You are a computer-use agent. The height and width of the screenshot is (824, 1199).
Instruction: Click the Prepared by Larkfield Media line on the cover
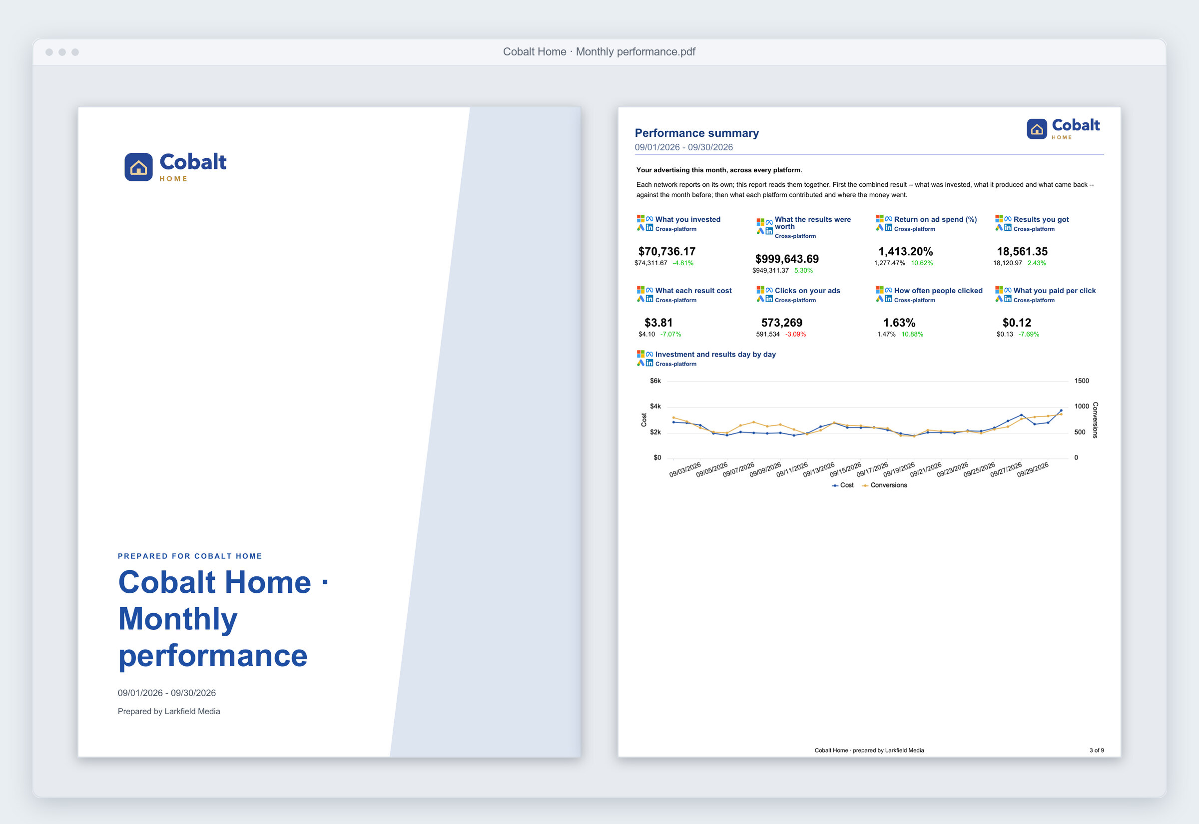pos(169,712)
